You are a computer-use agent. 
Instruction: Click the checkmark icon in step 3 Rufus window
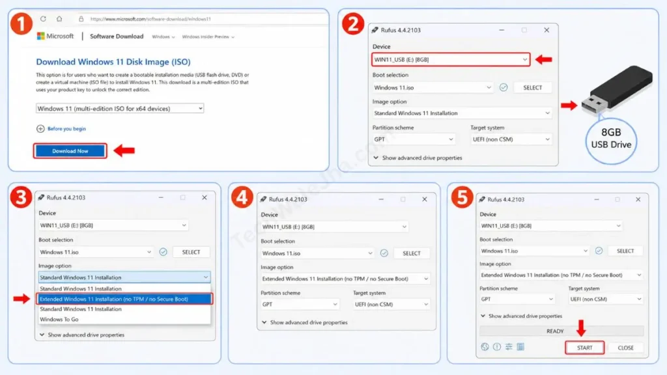pos(163,252)
